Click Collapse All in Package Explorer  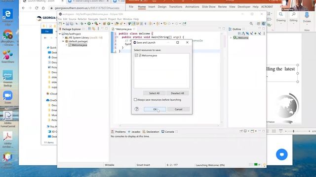click(90, 29)
